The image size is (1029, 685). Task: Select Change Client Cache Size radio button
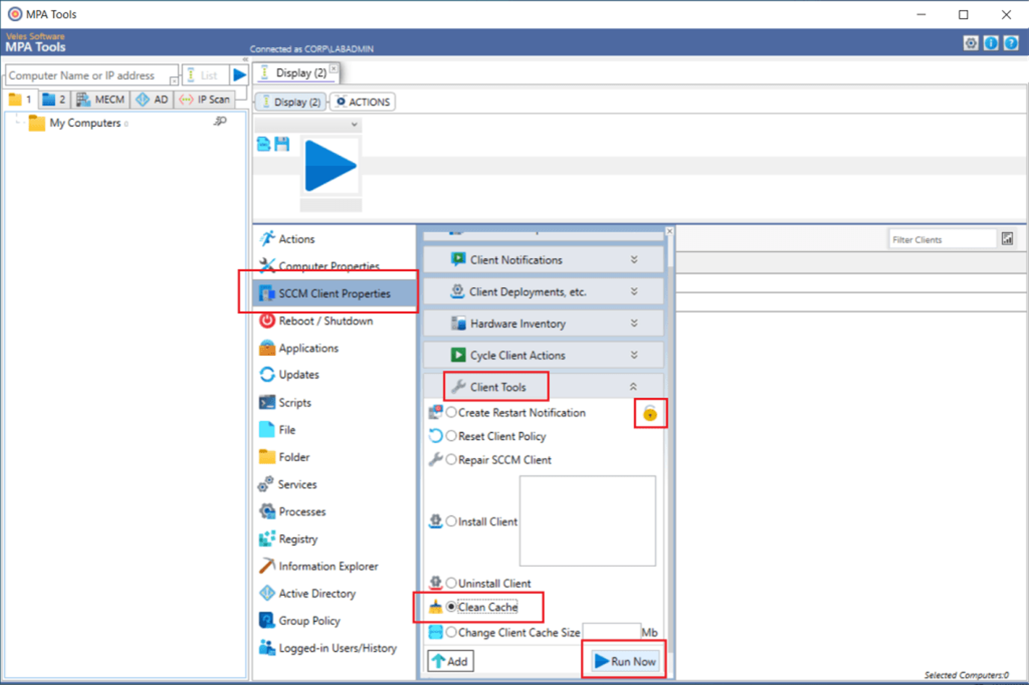tap(451, 632)
